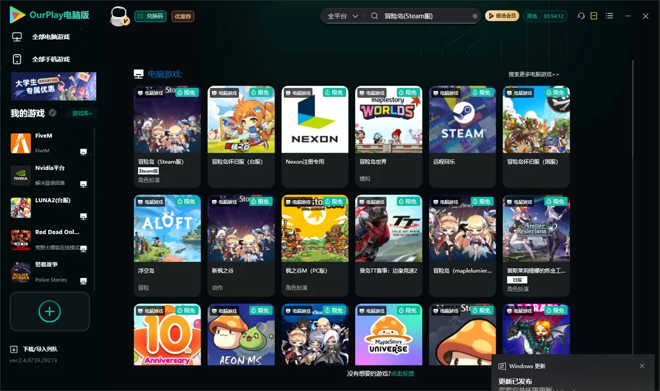Open Nexon注册专用 game card
The width and height of the screenshot is (660, 391).
315,136
